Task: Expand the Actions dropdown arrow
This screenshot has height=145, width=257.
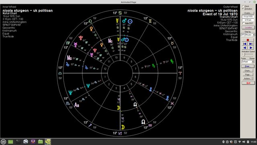Action: [252, 79]
